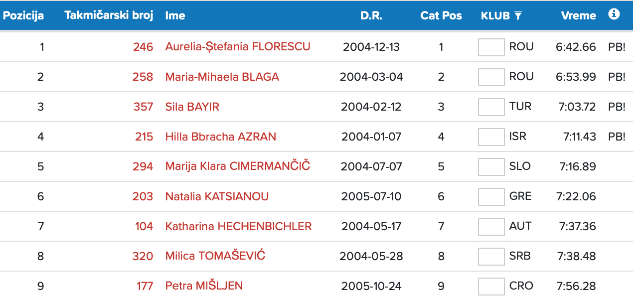Click the flag box beside CRO
Image resolution: width=633 pixels, height=300 pixels.
(x=491, y=287)
